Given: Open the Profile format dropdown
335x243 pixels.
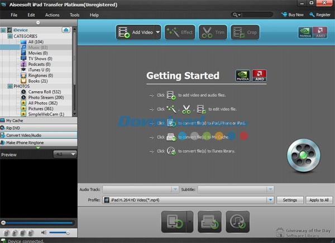Looking at the screenshot, I should pyautogui.click(x=271, y=200).
